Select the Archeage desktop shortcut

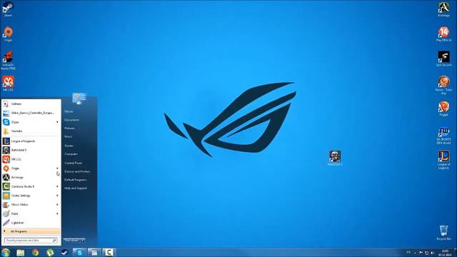443,9
